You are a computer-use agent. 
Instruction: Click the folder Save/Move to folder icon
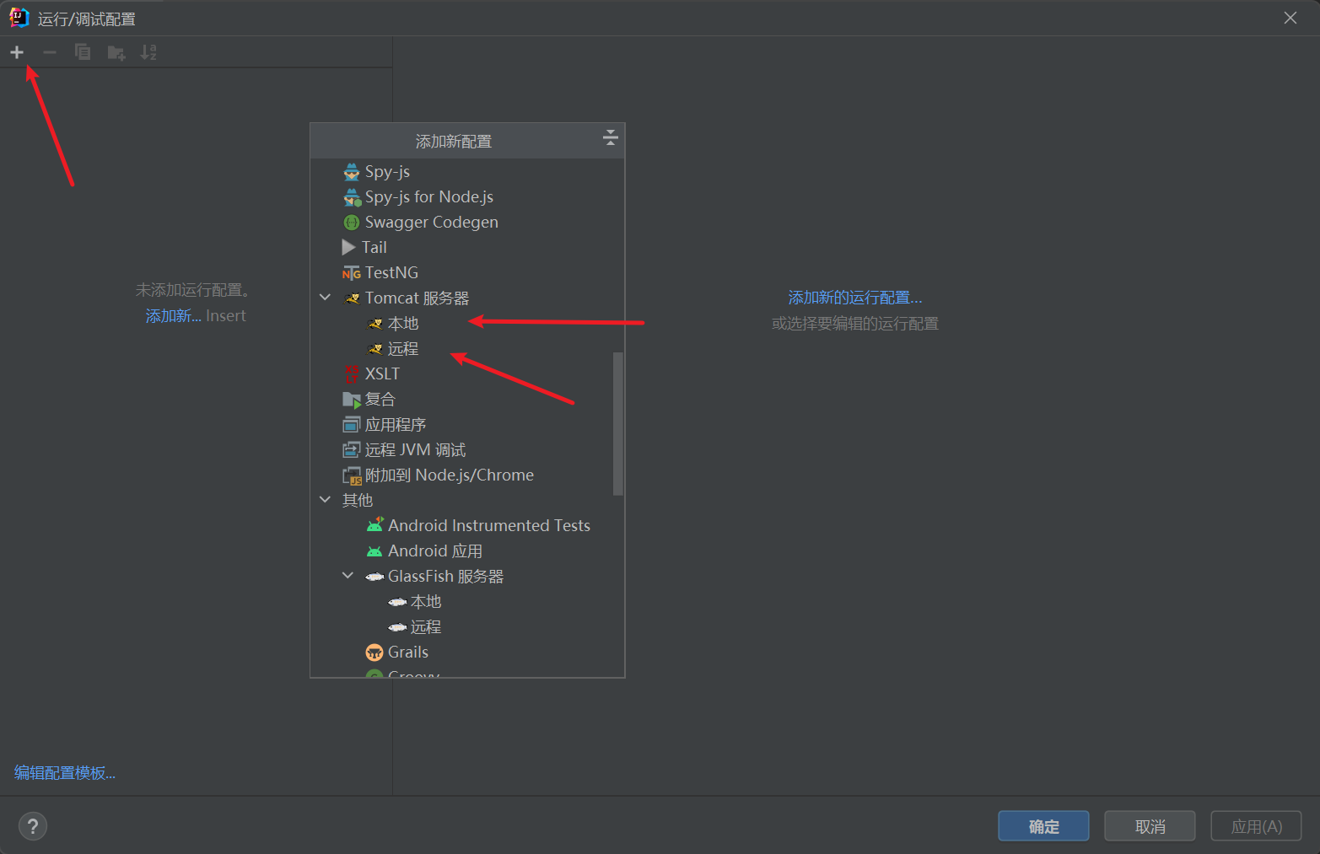coord(116,52)
